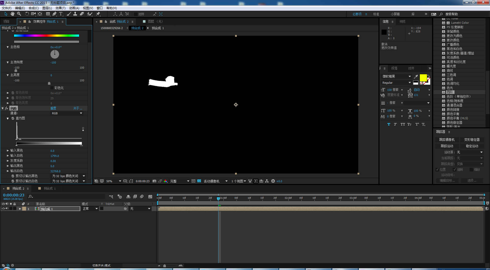
Task: Select the Hand tool
Action: point(12,14)
